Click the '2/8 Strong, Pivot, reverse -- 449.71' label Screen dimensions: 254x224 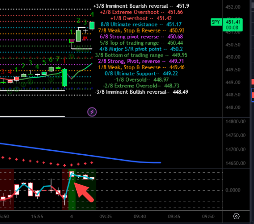point(141,61)
